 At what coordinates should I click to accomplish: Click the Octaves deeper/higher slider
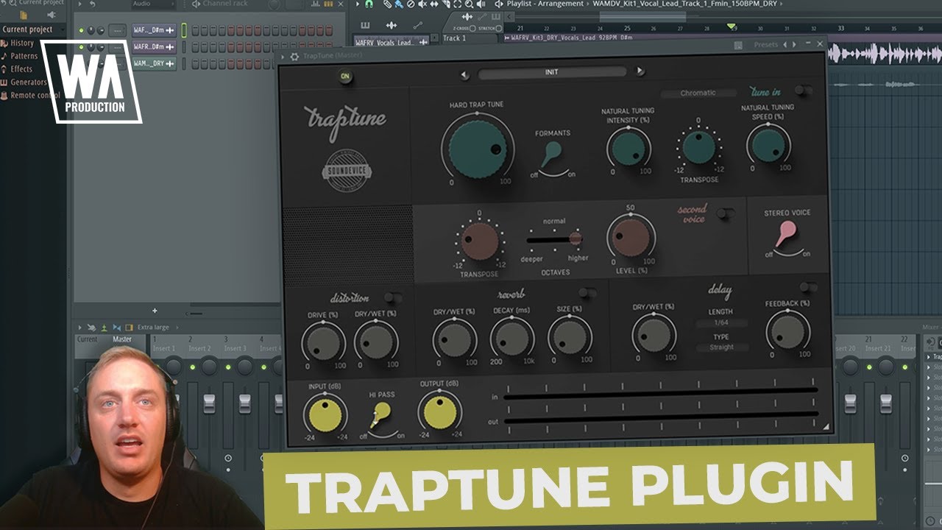click(555, 239)
